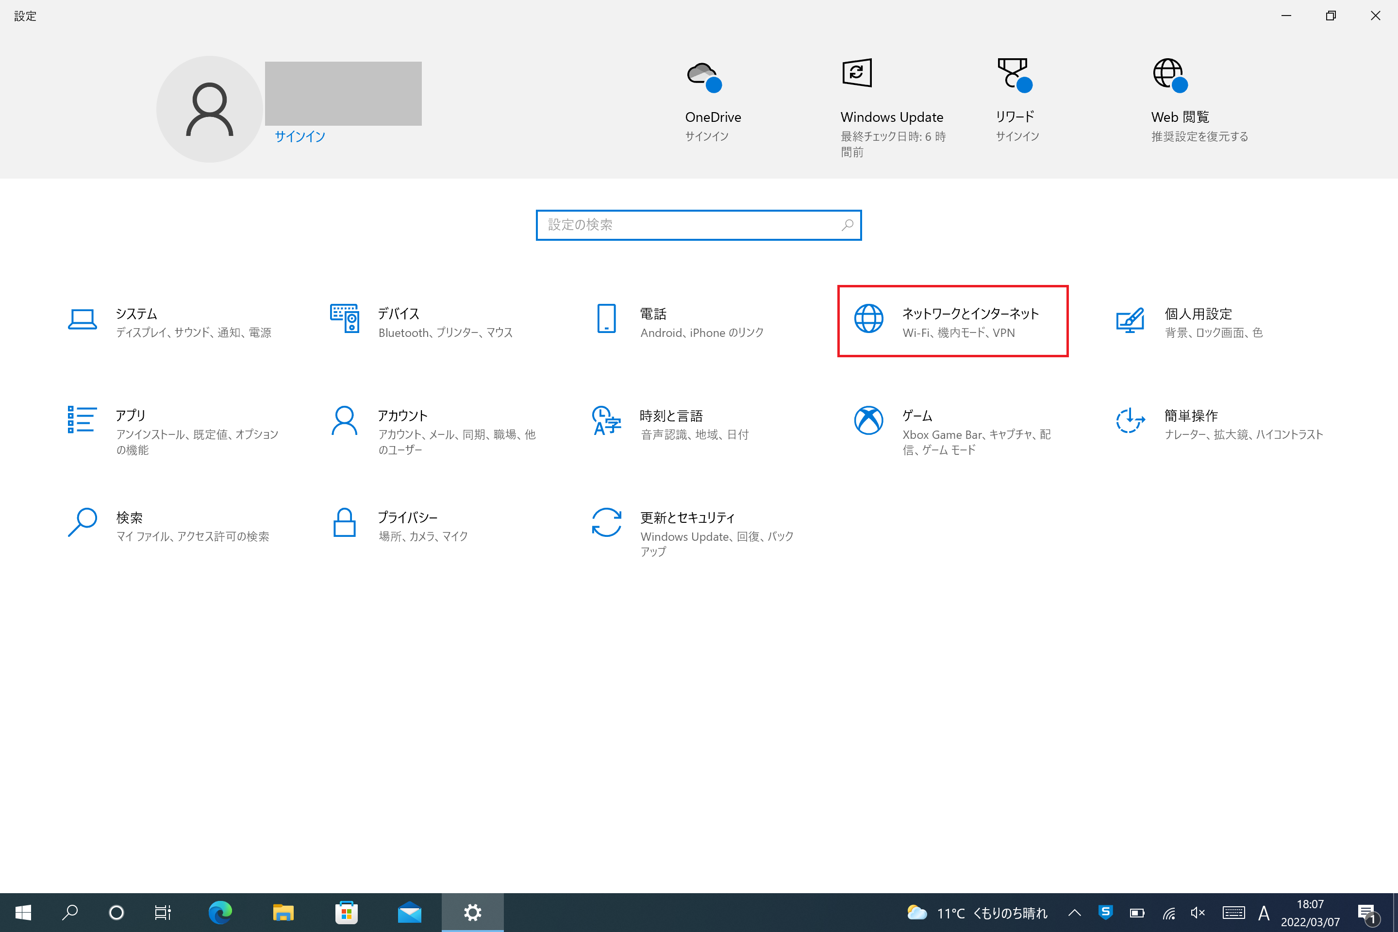Open the Wi-Fi network tray icon
The width and height of the screenshot is (1398, 932).
[x=1169, y=913]
